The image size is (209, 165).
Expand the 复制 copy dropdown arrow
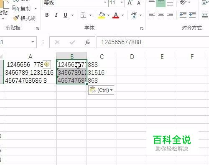point(36,9)
